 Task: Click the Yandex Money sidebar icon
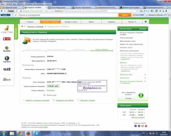point(7,79)
